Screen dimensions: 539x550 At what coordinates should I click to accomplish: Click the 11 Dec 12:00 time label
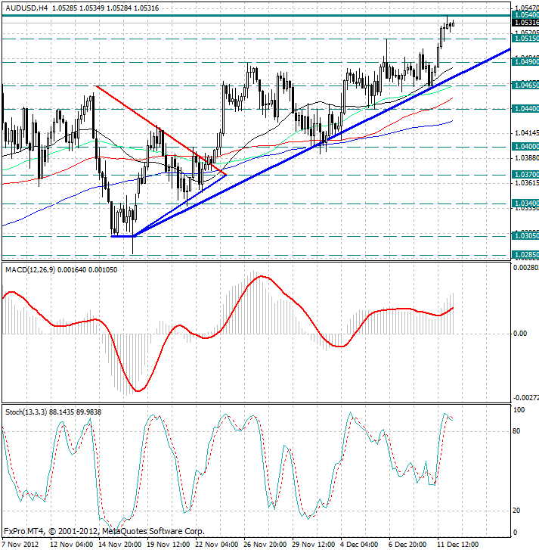pyautogui.click(x=459, y=545)
